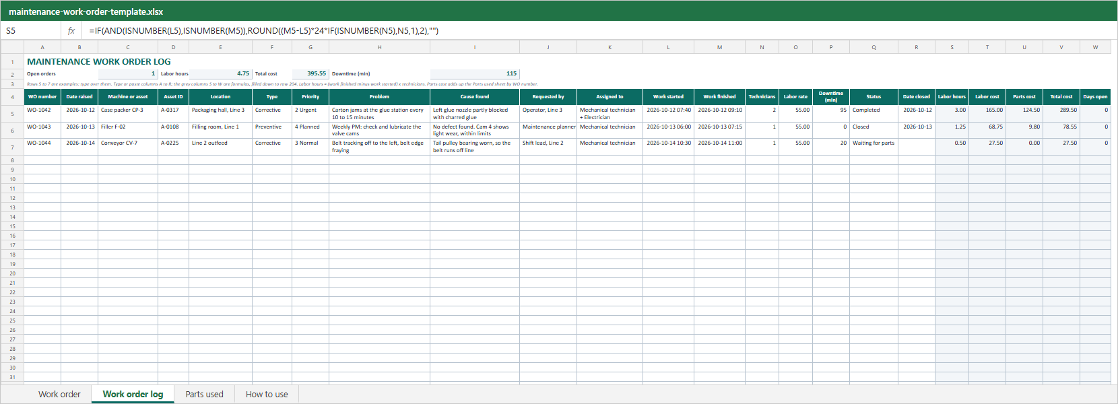
Task: Click the Problem header cell
Action: pos(379,96)
